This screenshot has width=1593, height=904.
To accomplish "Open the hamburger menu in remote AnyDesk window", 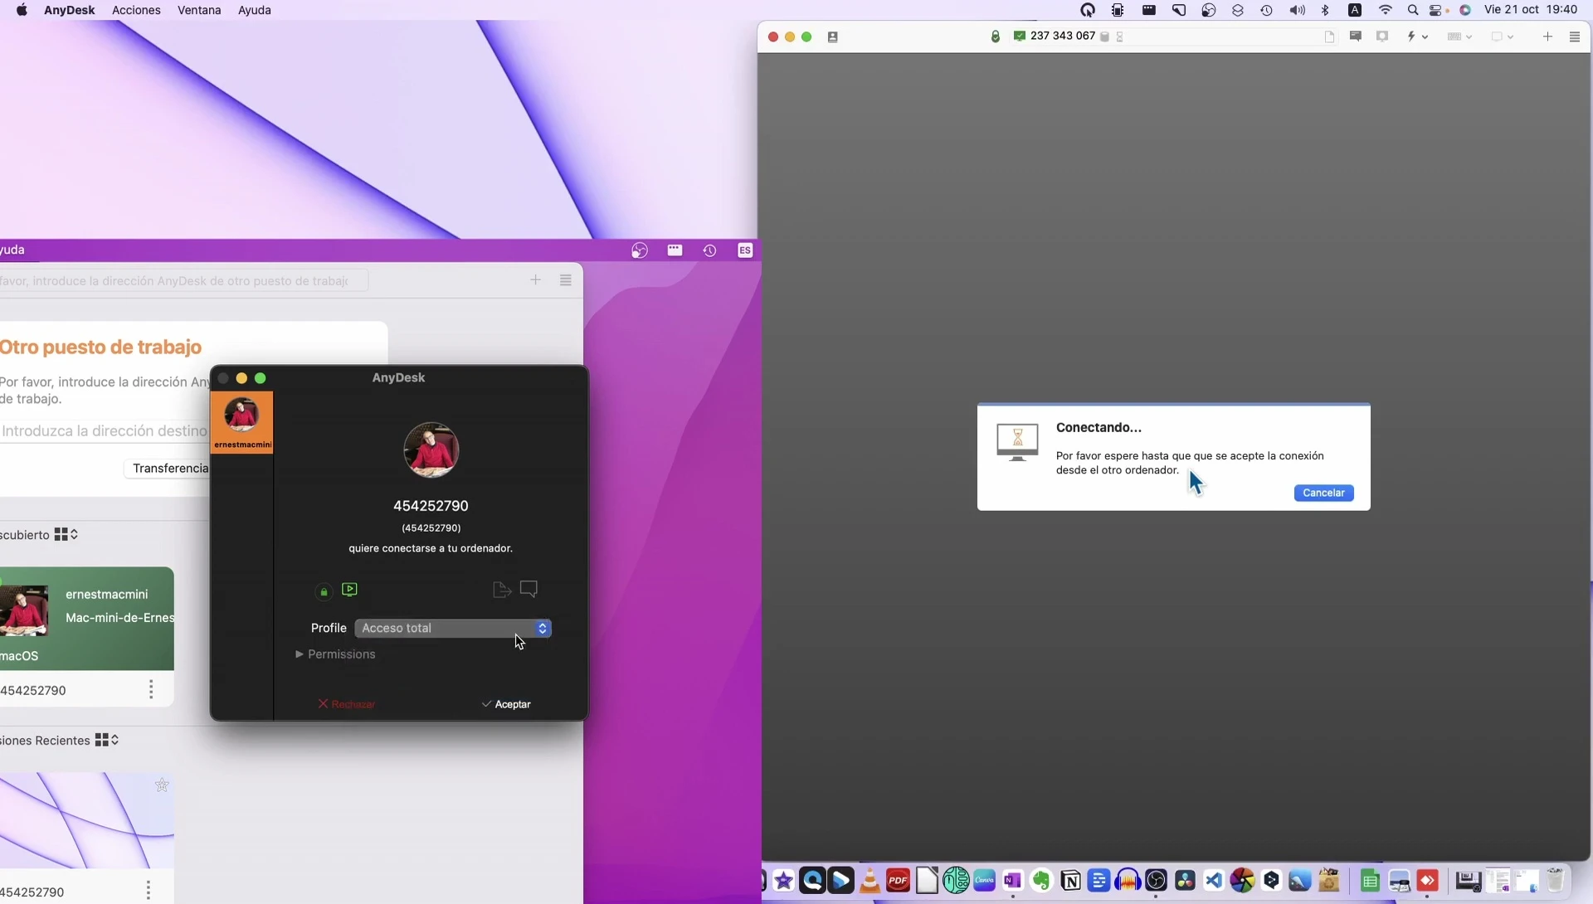I will tap(565, 280).
